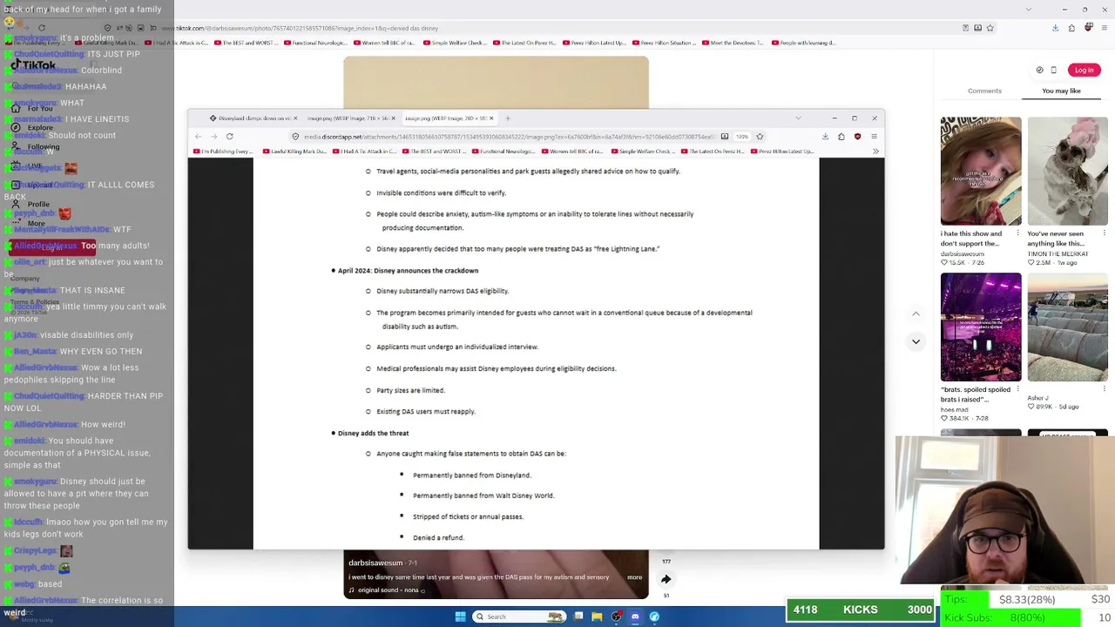Open the 120% zoom level indicator

(x=741, y=137)
